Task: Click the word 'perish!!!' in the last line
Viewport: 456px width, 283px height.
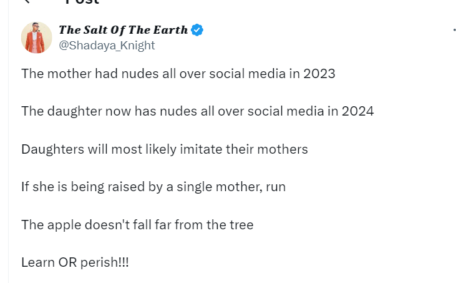Action: 104,262
